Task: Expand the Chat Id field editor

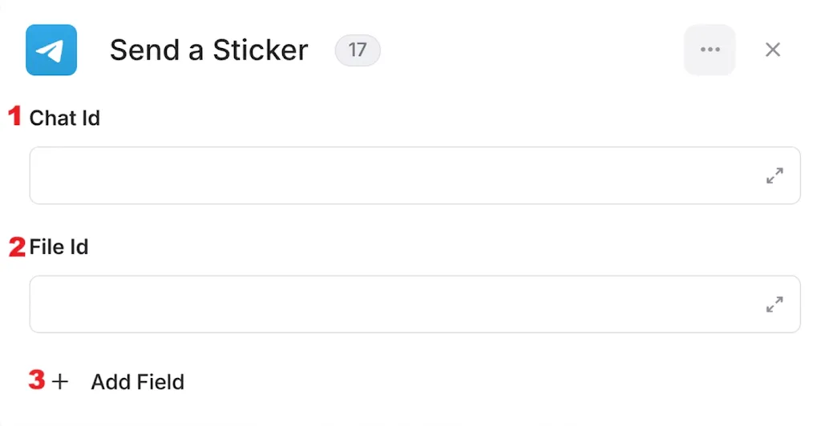Action: click(775, 175)
